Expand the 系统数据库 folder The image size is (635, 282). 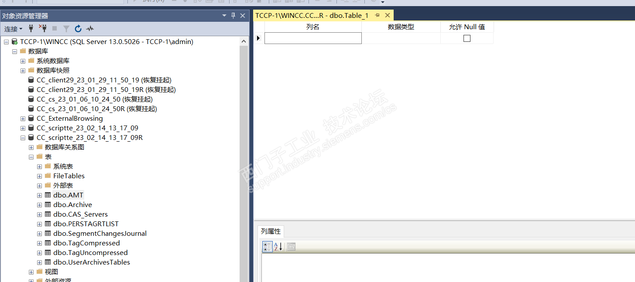pos(23,61)
